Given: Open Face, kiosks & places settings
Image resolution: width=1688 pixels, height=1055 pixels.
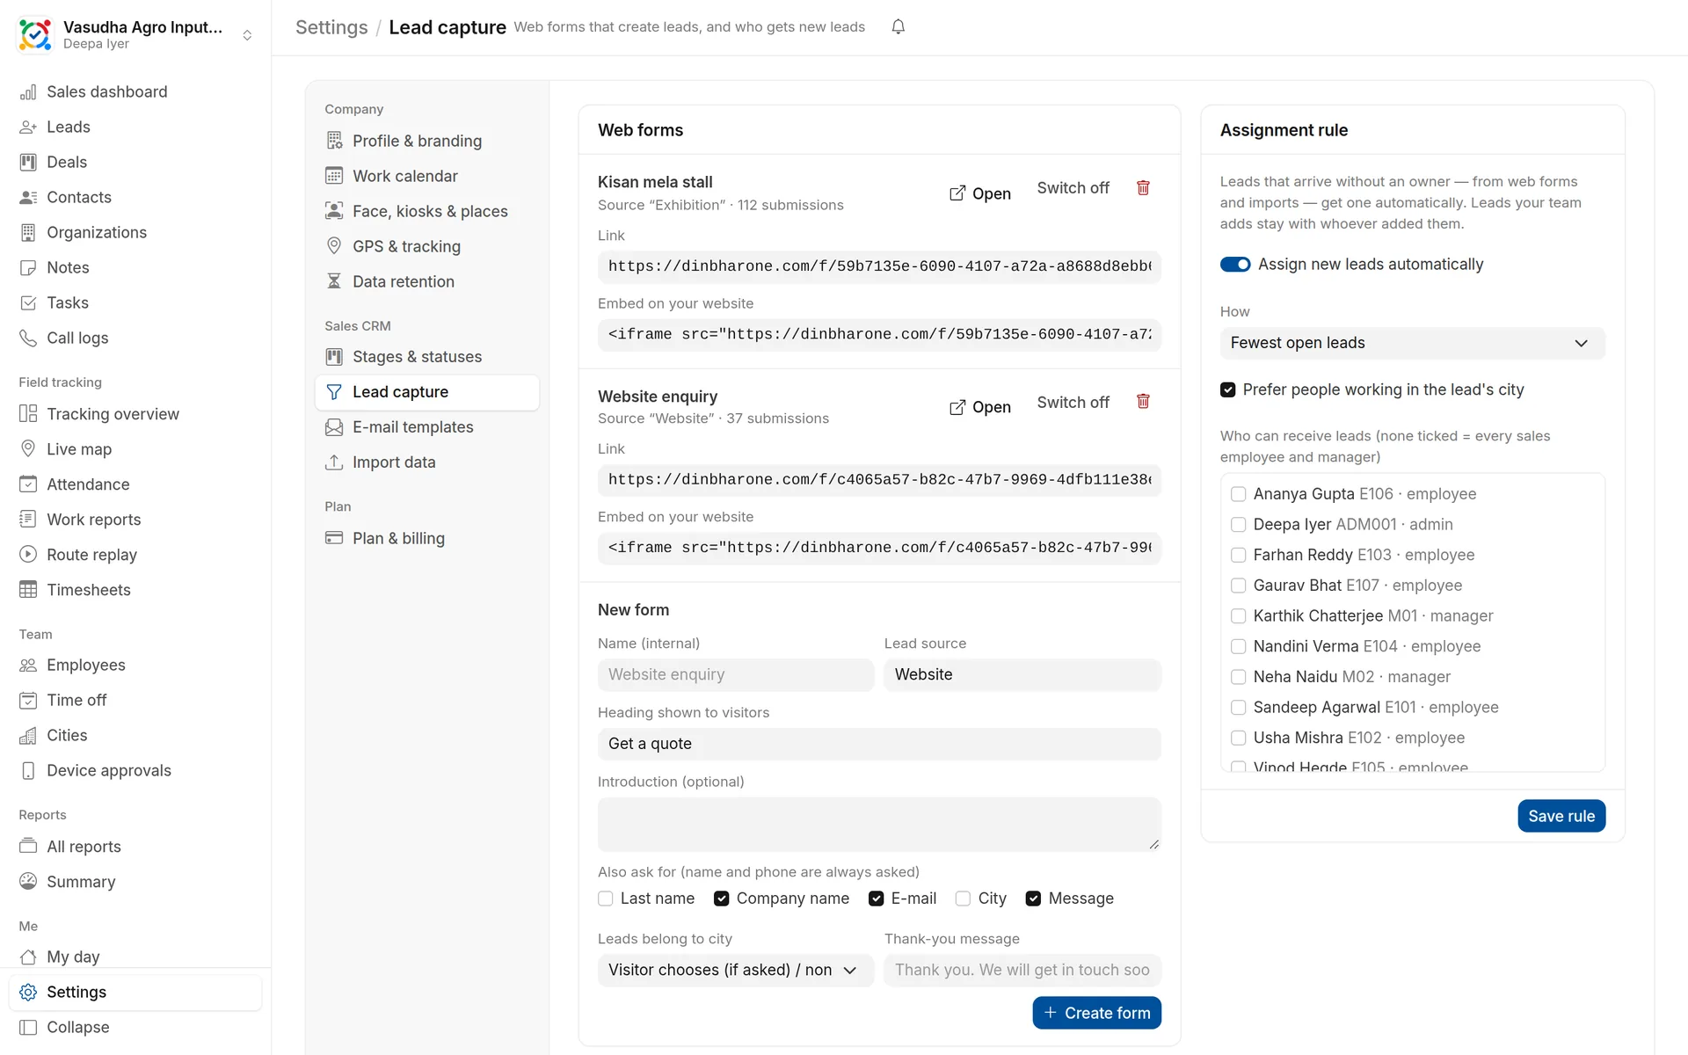Looking at the screenshot, I should tap(427, 211).
